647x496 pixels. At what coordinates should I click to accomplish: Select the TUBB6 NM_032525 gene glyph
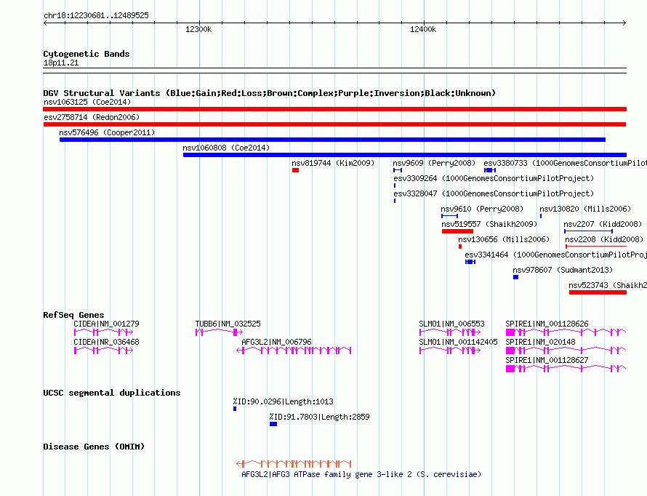(219, 332)
